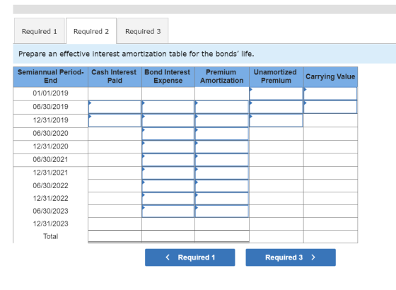Click the amortization table instruction text

(x=136, y=54)
